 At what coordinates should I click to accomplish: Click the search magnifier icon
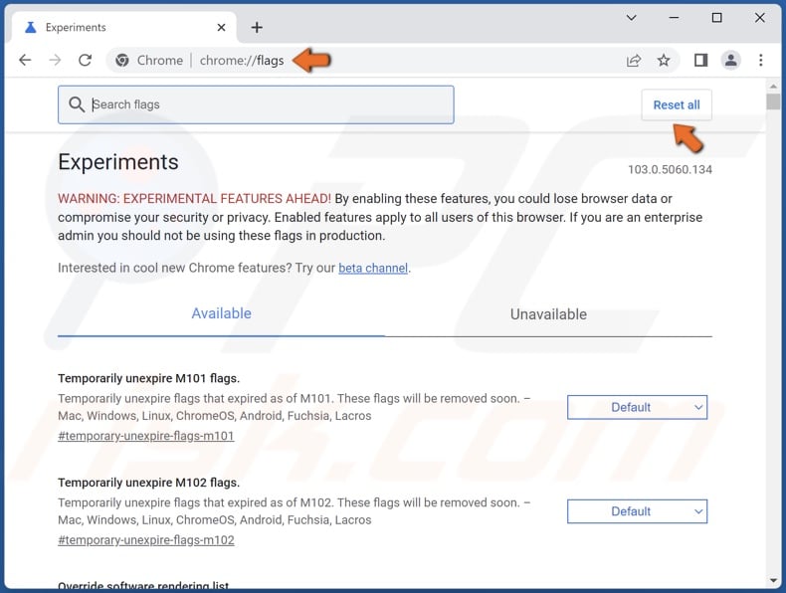[77, 104]
